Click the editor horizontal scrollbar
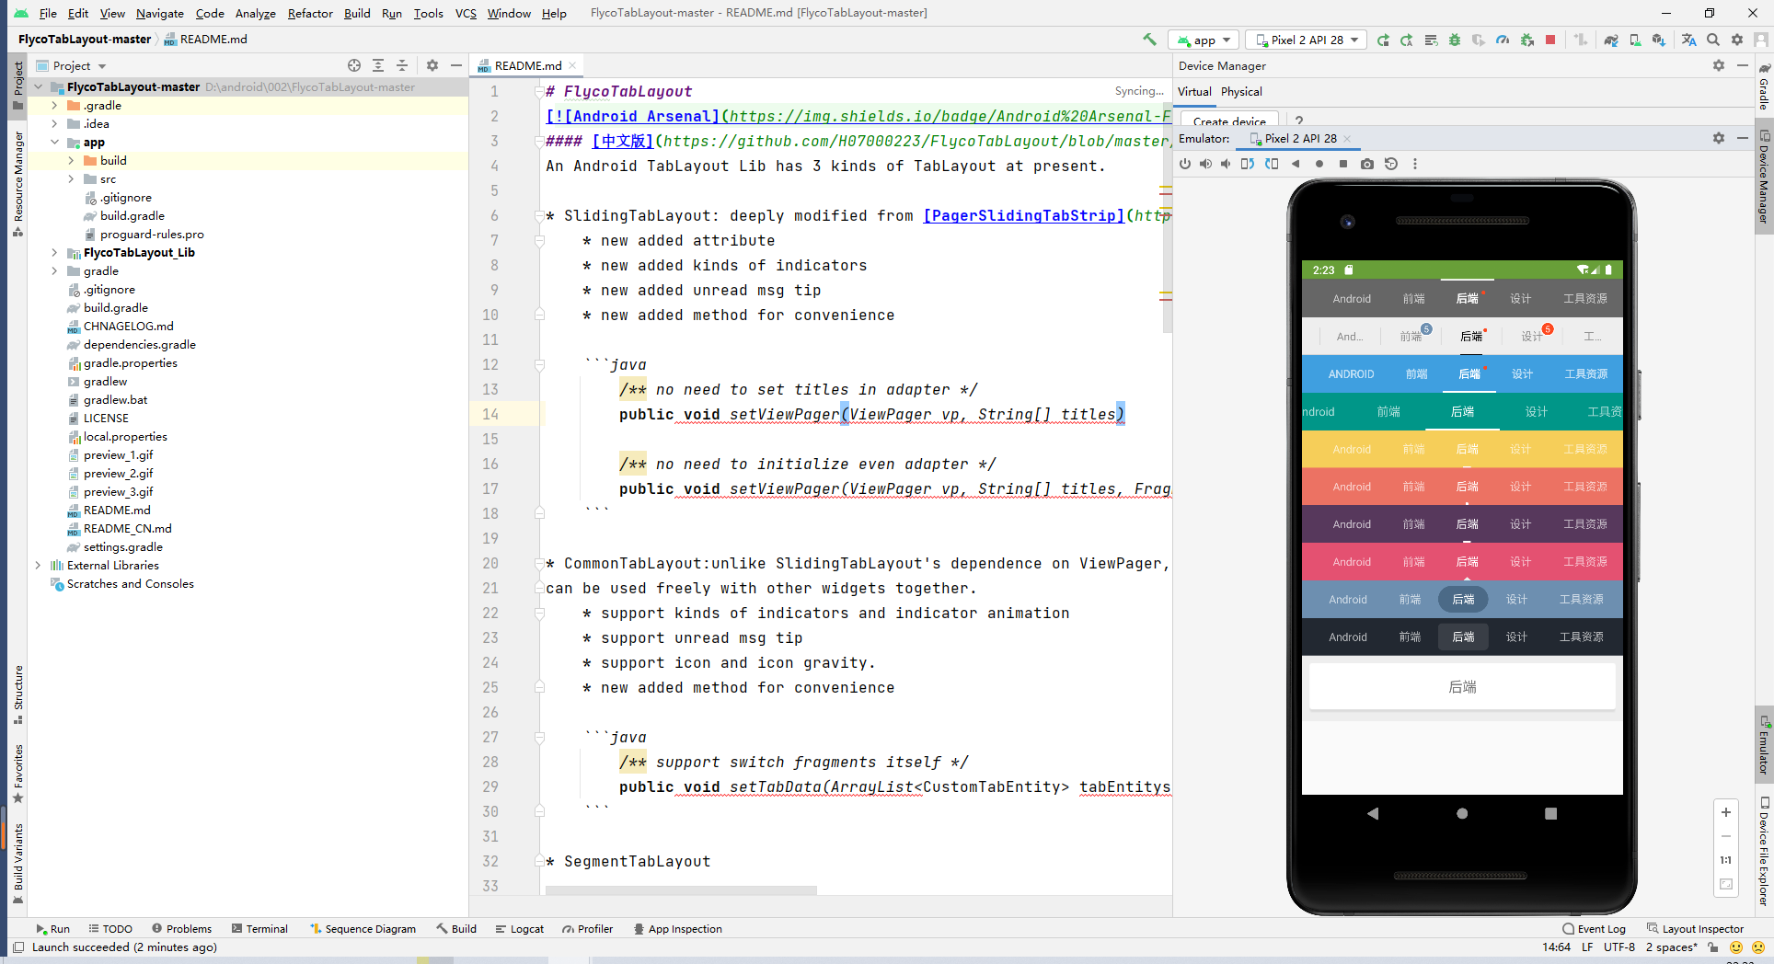The height and width of the screenshot is (964, 1774). coord(681,889)
